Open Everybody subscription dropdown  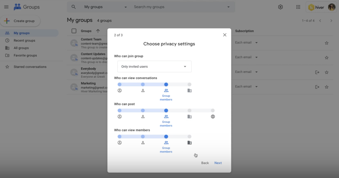coord(246,72)
